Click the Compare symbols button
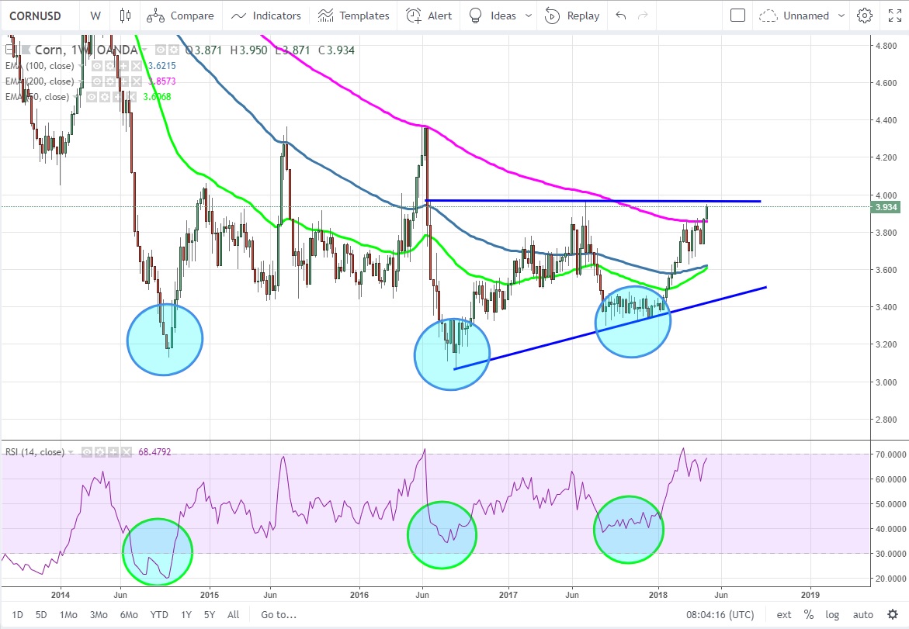 pos(180,16)
